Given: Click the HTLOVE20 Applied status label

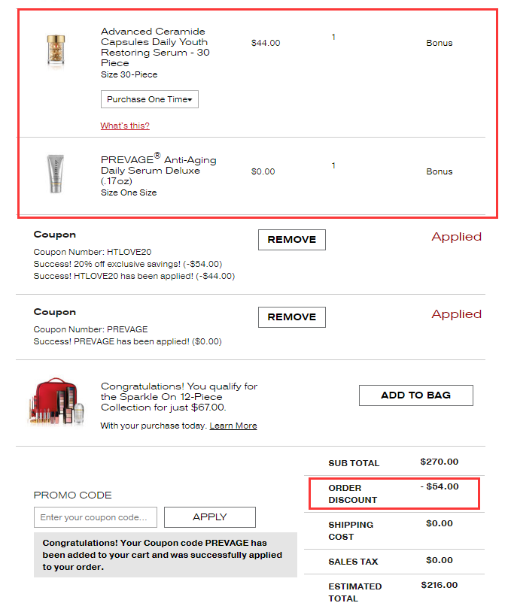Looking at the screenshot, I should pos(456,237).
